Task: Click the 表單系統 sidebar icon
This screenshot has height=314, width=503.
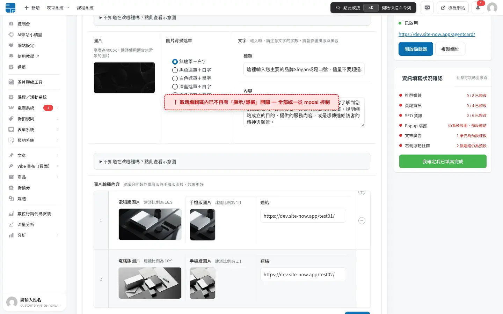Action: [11, 129]
